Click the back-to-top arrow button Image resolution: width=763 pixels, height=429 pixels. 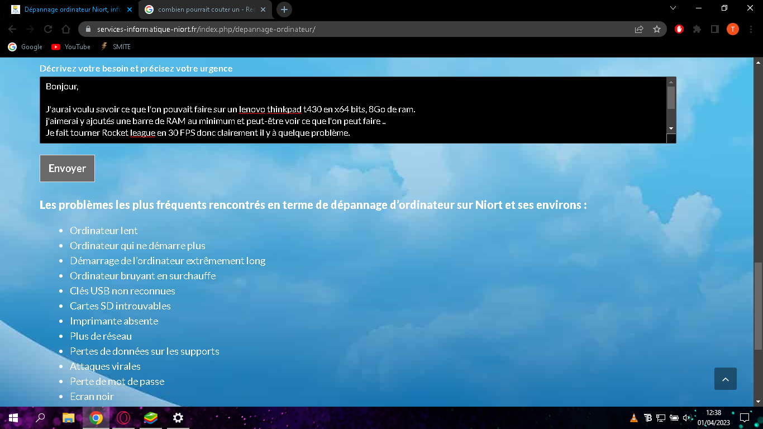click(x=726, y=379)
